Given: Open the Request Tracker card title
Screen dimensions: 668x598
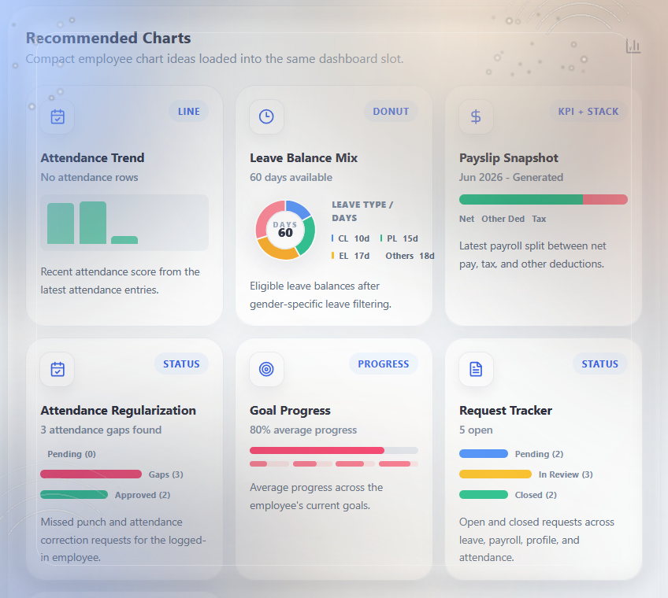Looking at the screenshot, I should point(506,410).
